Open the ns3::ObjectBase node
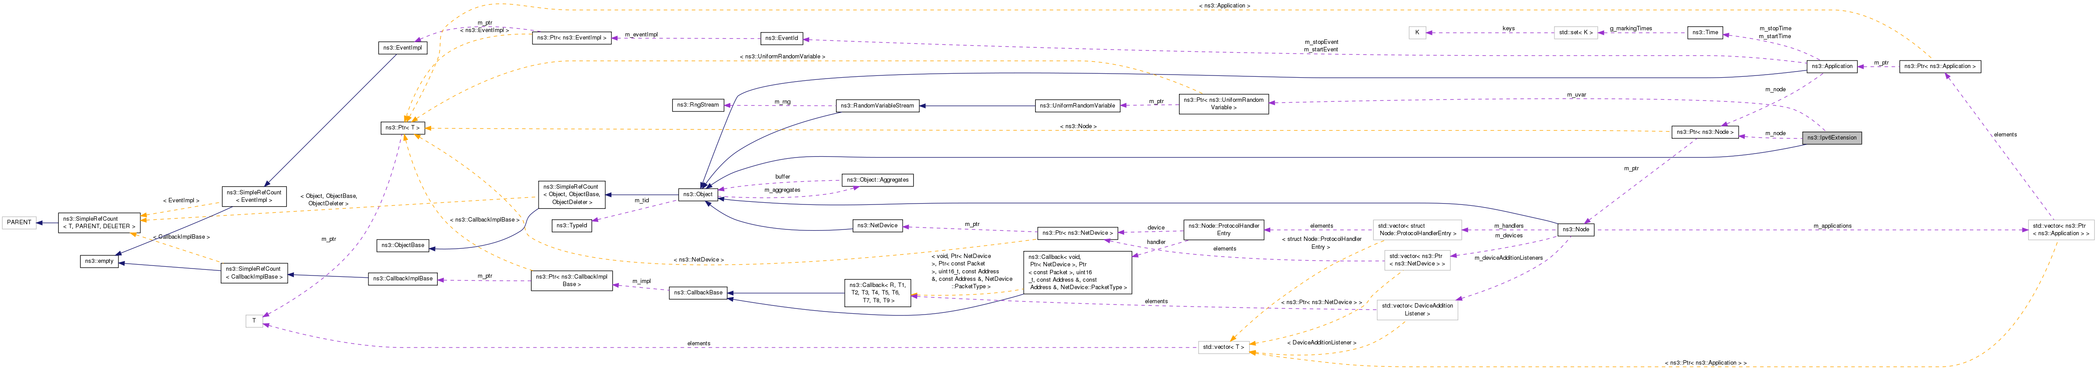The height and width of the screenshot is (369, 2097). (x=403, y=245)
